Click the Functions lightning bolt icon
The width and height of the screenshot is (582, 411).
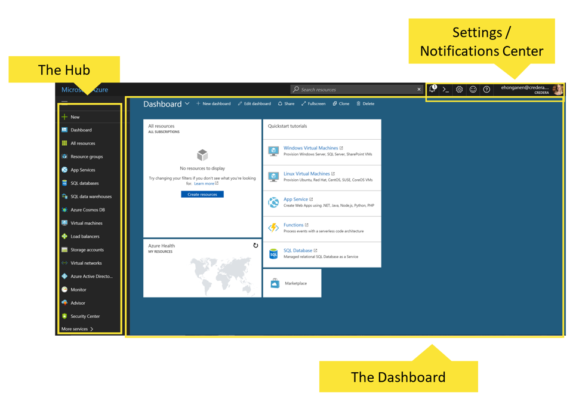(273, 228)
